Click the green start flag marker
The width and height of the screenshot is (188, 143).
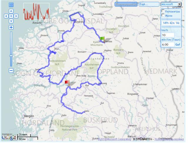point(102,39)
